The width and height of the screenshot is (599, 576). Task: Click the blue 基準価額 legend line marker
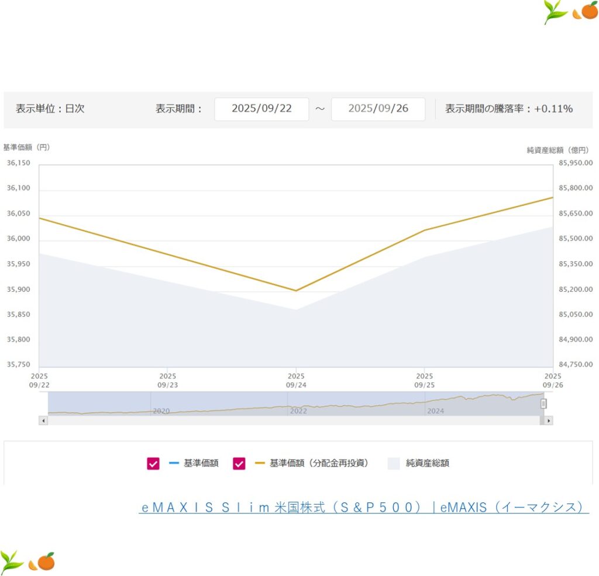tap(174, 464)
